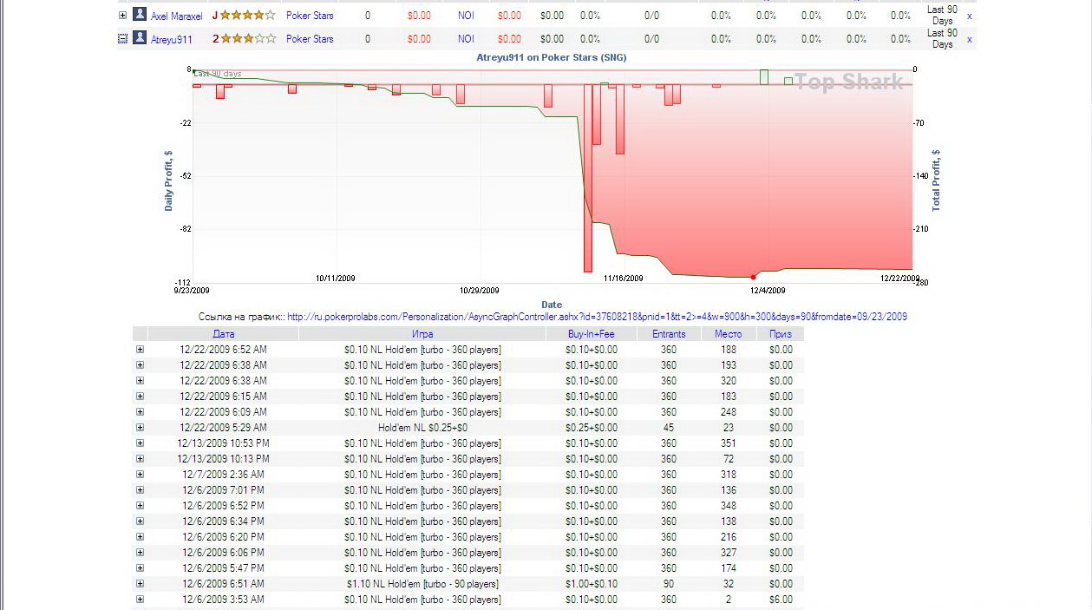Expand the 12/22/2009 6:52 AM tournament row
The width and height of the screenshot is (1092, 610).
point(140,350)
